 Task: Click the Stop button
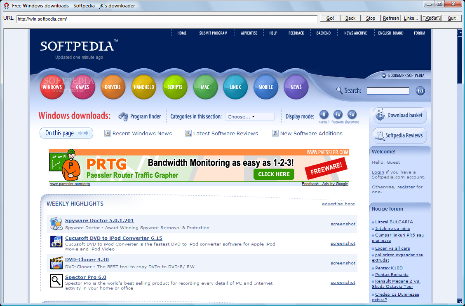(x=371, y=19)
